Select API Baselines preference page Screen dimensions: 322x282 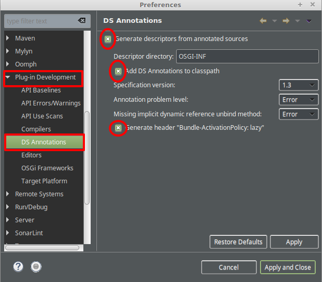[41, 90]
